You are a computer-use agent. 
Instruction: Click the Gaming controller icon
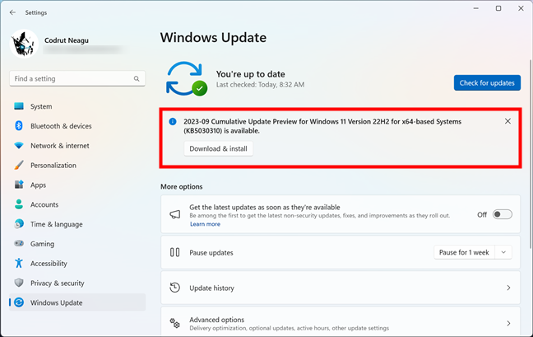19,243
